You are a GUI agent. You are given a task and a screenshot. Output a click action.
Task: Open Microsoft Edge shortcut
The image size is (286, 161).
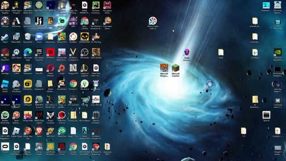(28, 52)
